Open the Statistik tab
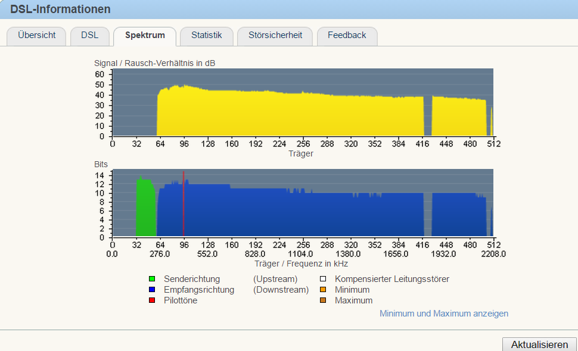This screenshot has height=351, width=578. [x=206, y=36]
